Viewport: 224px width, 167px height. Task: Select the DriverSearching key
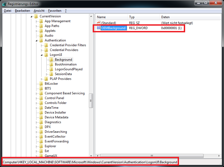[56, 132]
